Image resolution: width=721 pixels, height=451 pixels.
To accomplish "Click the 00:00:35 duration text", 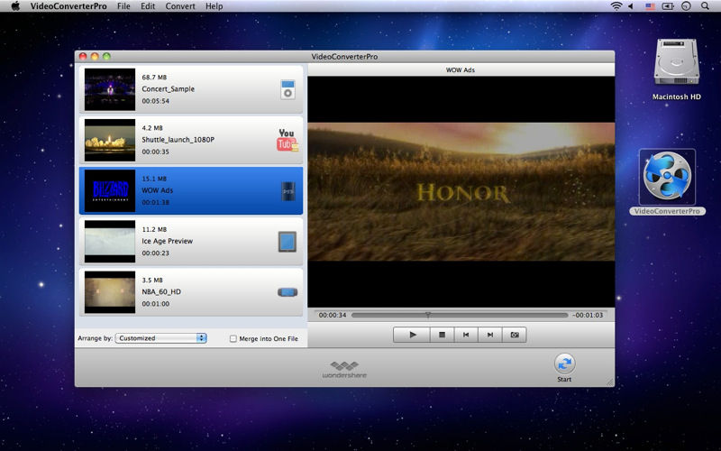I will (x=155, y=152).
